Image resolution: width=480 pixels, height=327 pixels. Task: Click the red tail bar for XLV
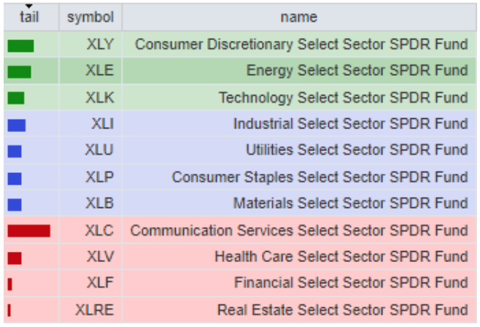pyautogui.click(x=15, y=258)
